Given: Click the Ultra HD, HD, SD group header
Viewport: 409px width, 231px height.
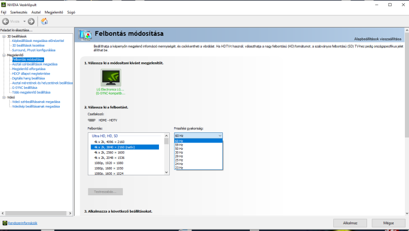Looking at the screenshot, I should (105, 136).
